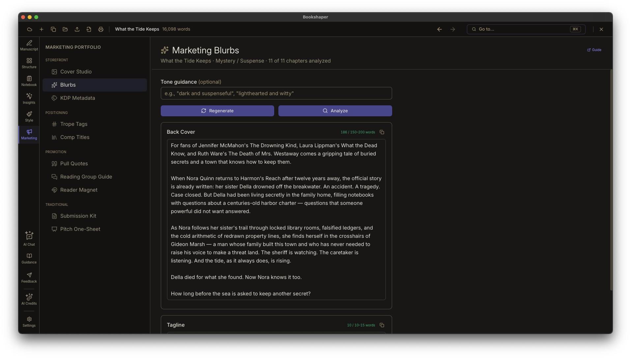Open the Guide link
The image size is (631, 358).
pos(594,50)
